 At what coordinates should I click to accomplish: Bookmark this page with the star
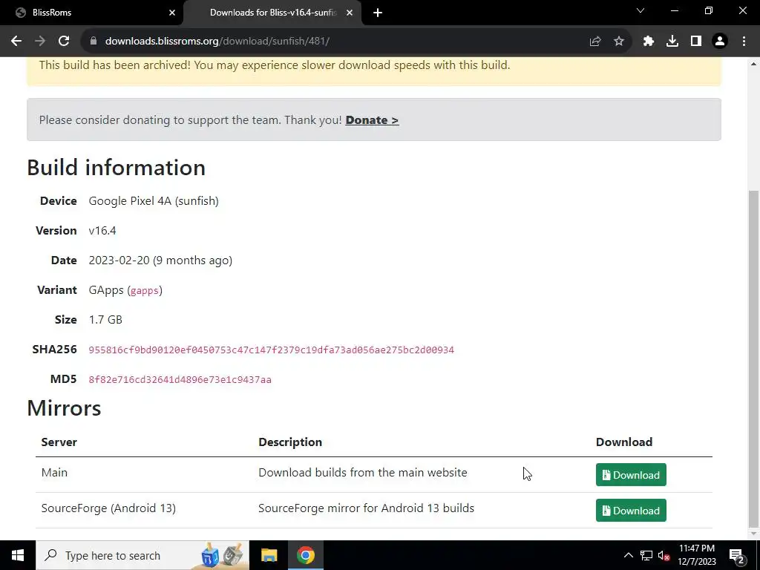619,42
